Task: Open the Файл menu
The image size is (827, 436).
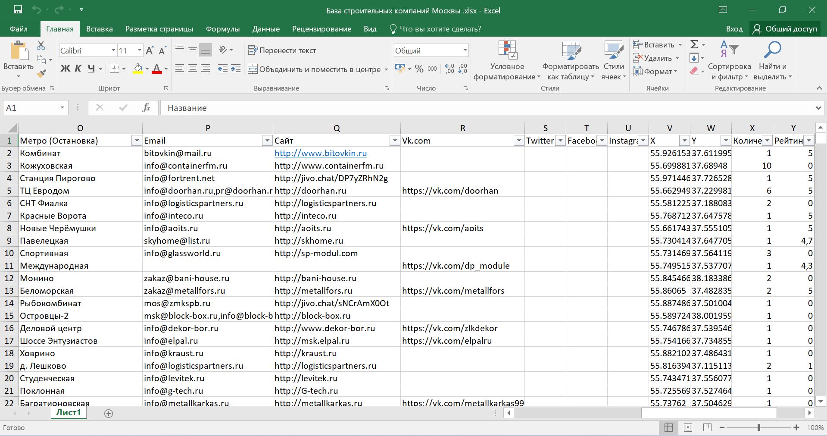Action: tap(19, 29)
